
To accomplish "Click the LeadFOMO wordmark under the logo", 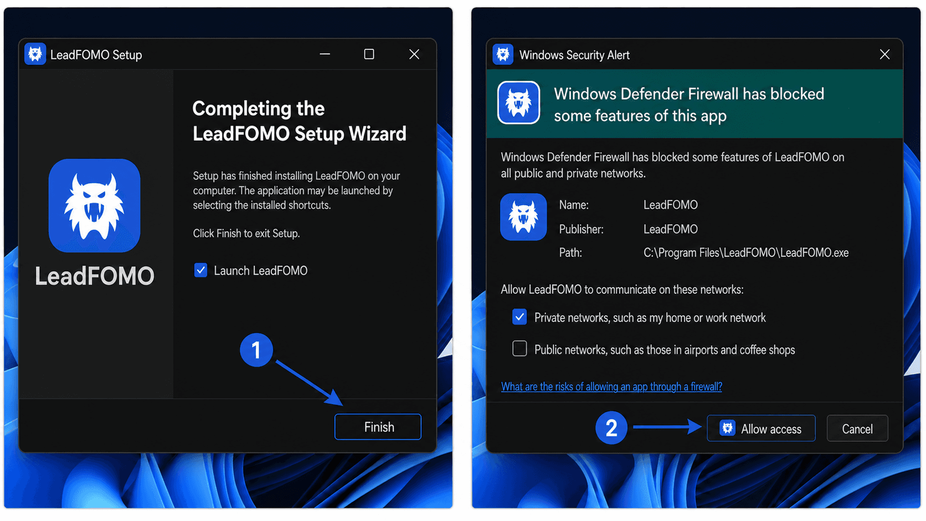I will (94, 276).
